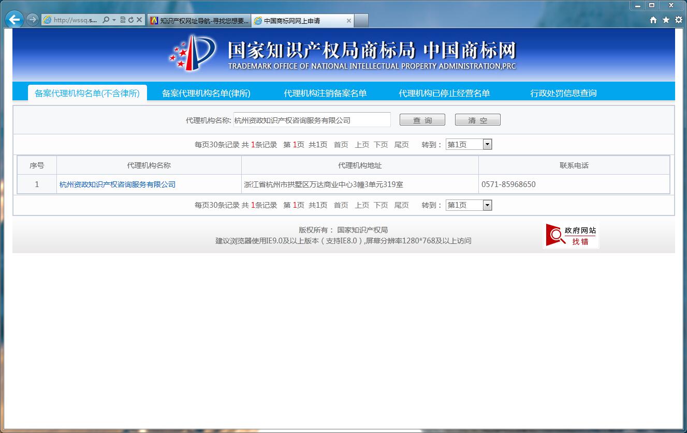Open browser Tools gear icon
Screen dimensions: 687x433
point(679,20)
